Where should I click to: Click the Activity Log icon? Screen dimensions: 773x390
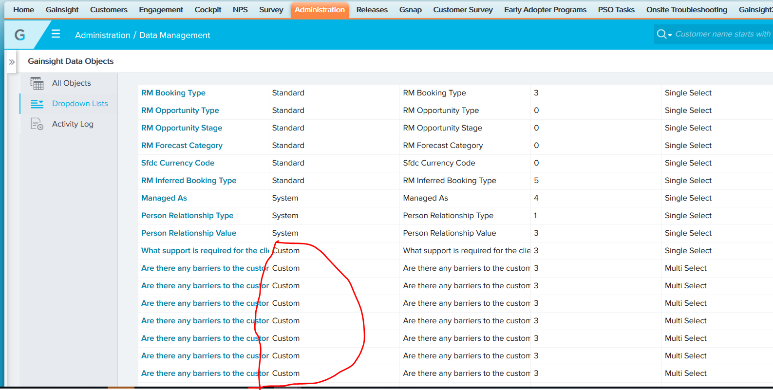37,124
